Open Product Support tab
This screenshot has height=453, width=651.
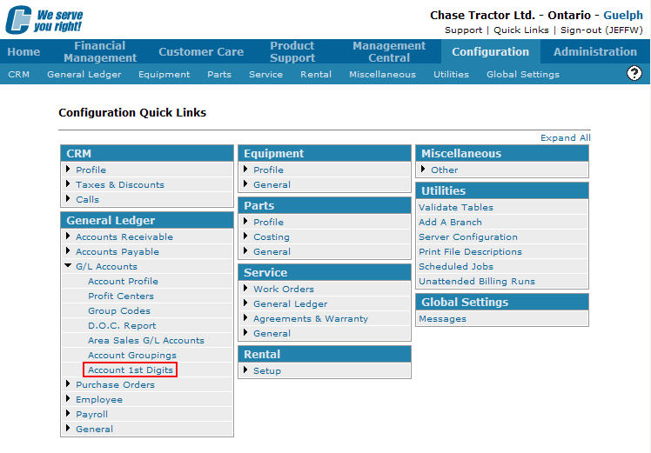292,51
